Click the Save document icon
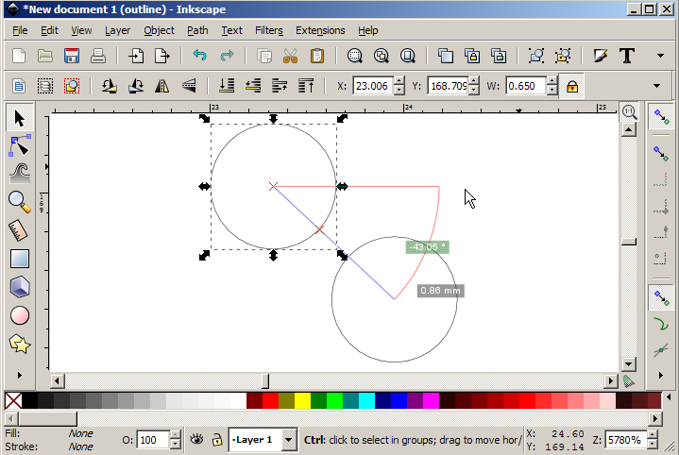Viewport: 679px width, 455px height. (x=71, y=56)
